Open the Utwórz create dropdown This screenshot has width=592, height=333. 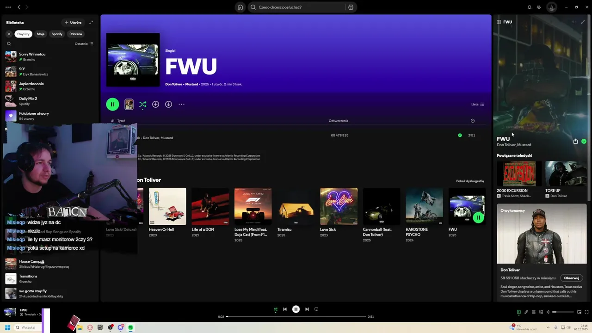(x=73, y=22)
